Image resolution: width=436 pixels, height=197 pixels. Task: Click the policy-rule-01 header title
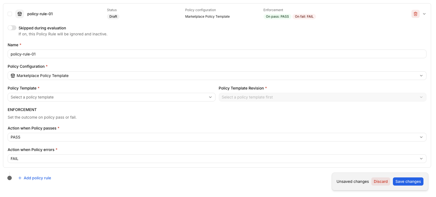click(x=40, y=14)
